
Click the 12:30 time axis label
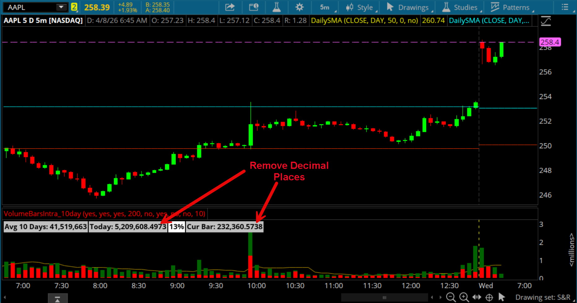pos(449,285)
